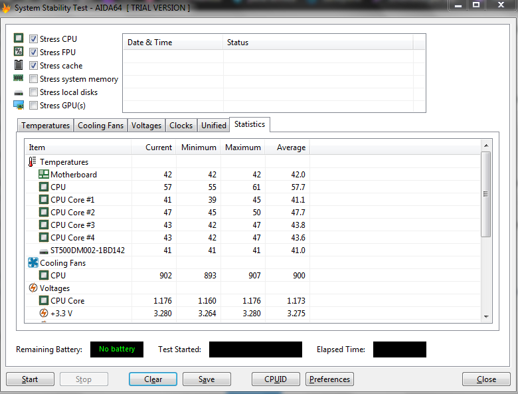Screen dimensions: 518x394
Task: Enable Stress local disks checkbox
Action: pos(33,92)
